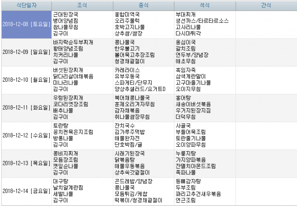Select the 중식 column header
Image resolution: width=297 pixels, height=206 pixels.
[x=143, y=5]
